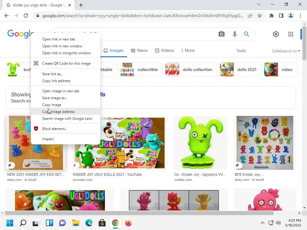Open the green Ox doll image thumbnail

click(201, 143)
